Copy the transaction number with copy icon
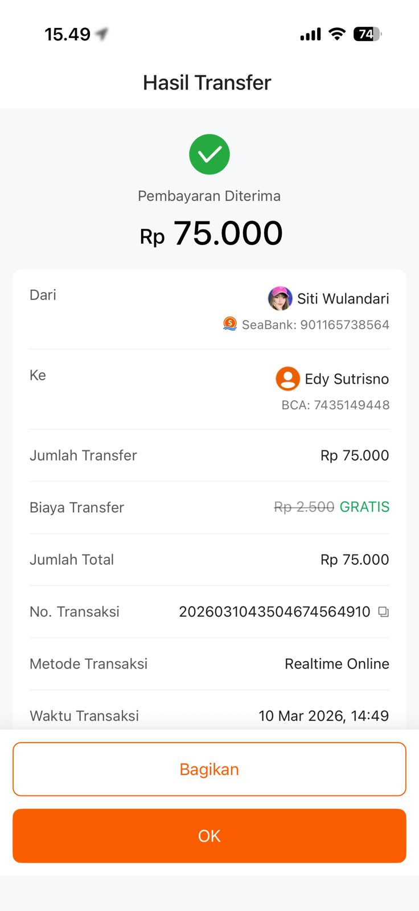Viewport: 419px width, 911px height. (384, 612)
